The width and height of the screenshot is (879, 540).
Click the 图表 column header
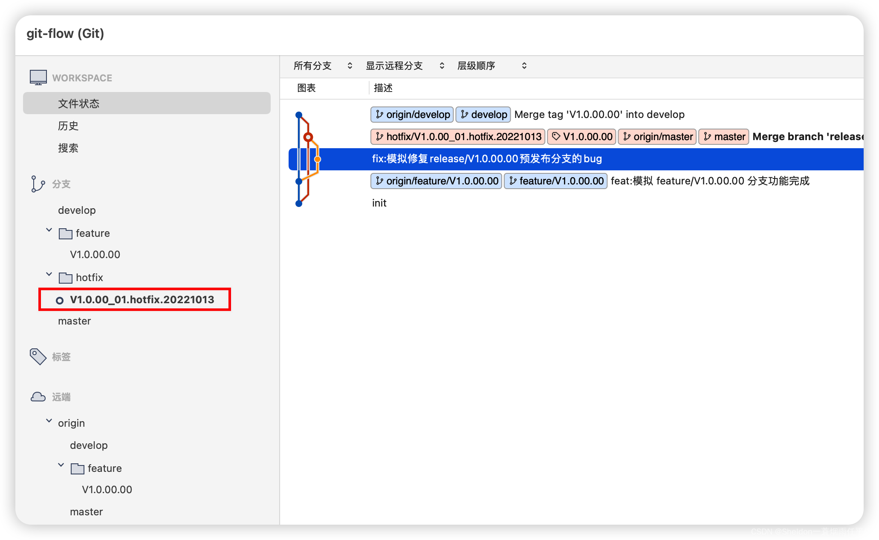tap(306, 88)
